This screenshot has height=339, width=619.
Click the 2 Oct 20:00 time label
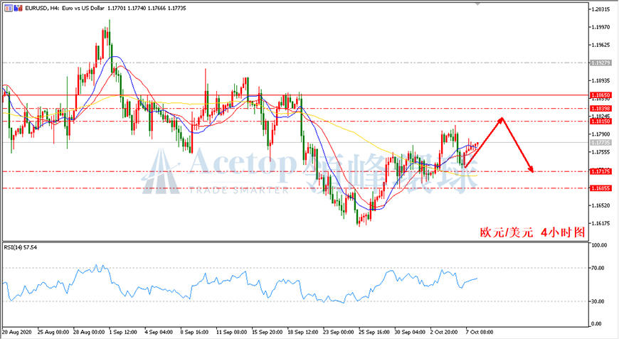(444, 333)
